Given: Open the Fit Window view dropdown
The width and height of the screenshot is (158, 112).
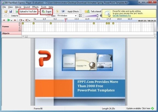Looking at the screenshot, I should pyautogui.click(x=67, y=16).
